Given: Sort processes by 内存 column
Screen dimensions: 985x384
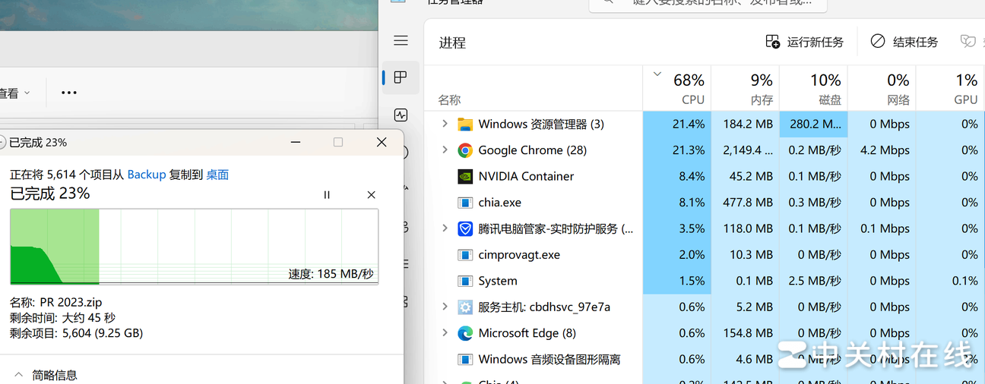Looking at the screenshot, I should 746,88.
